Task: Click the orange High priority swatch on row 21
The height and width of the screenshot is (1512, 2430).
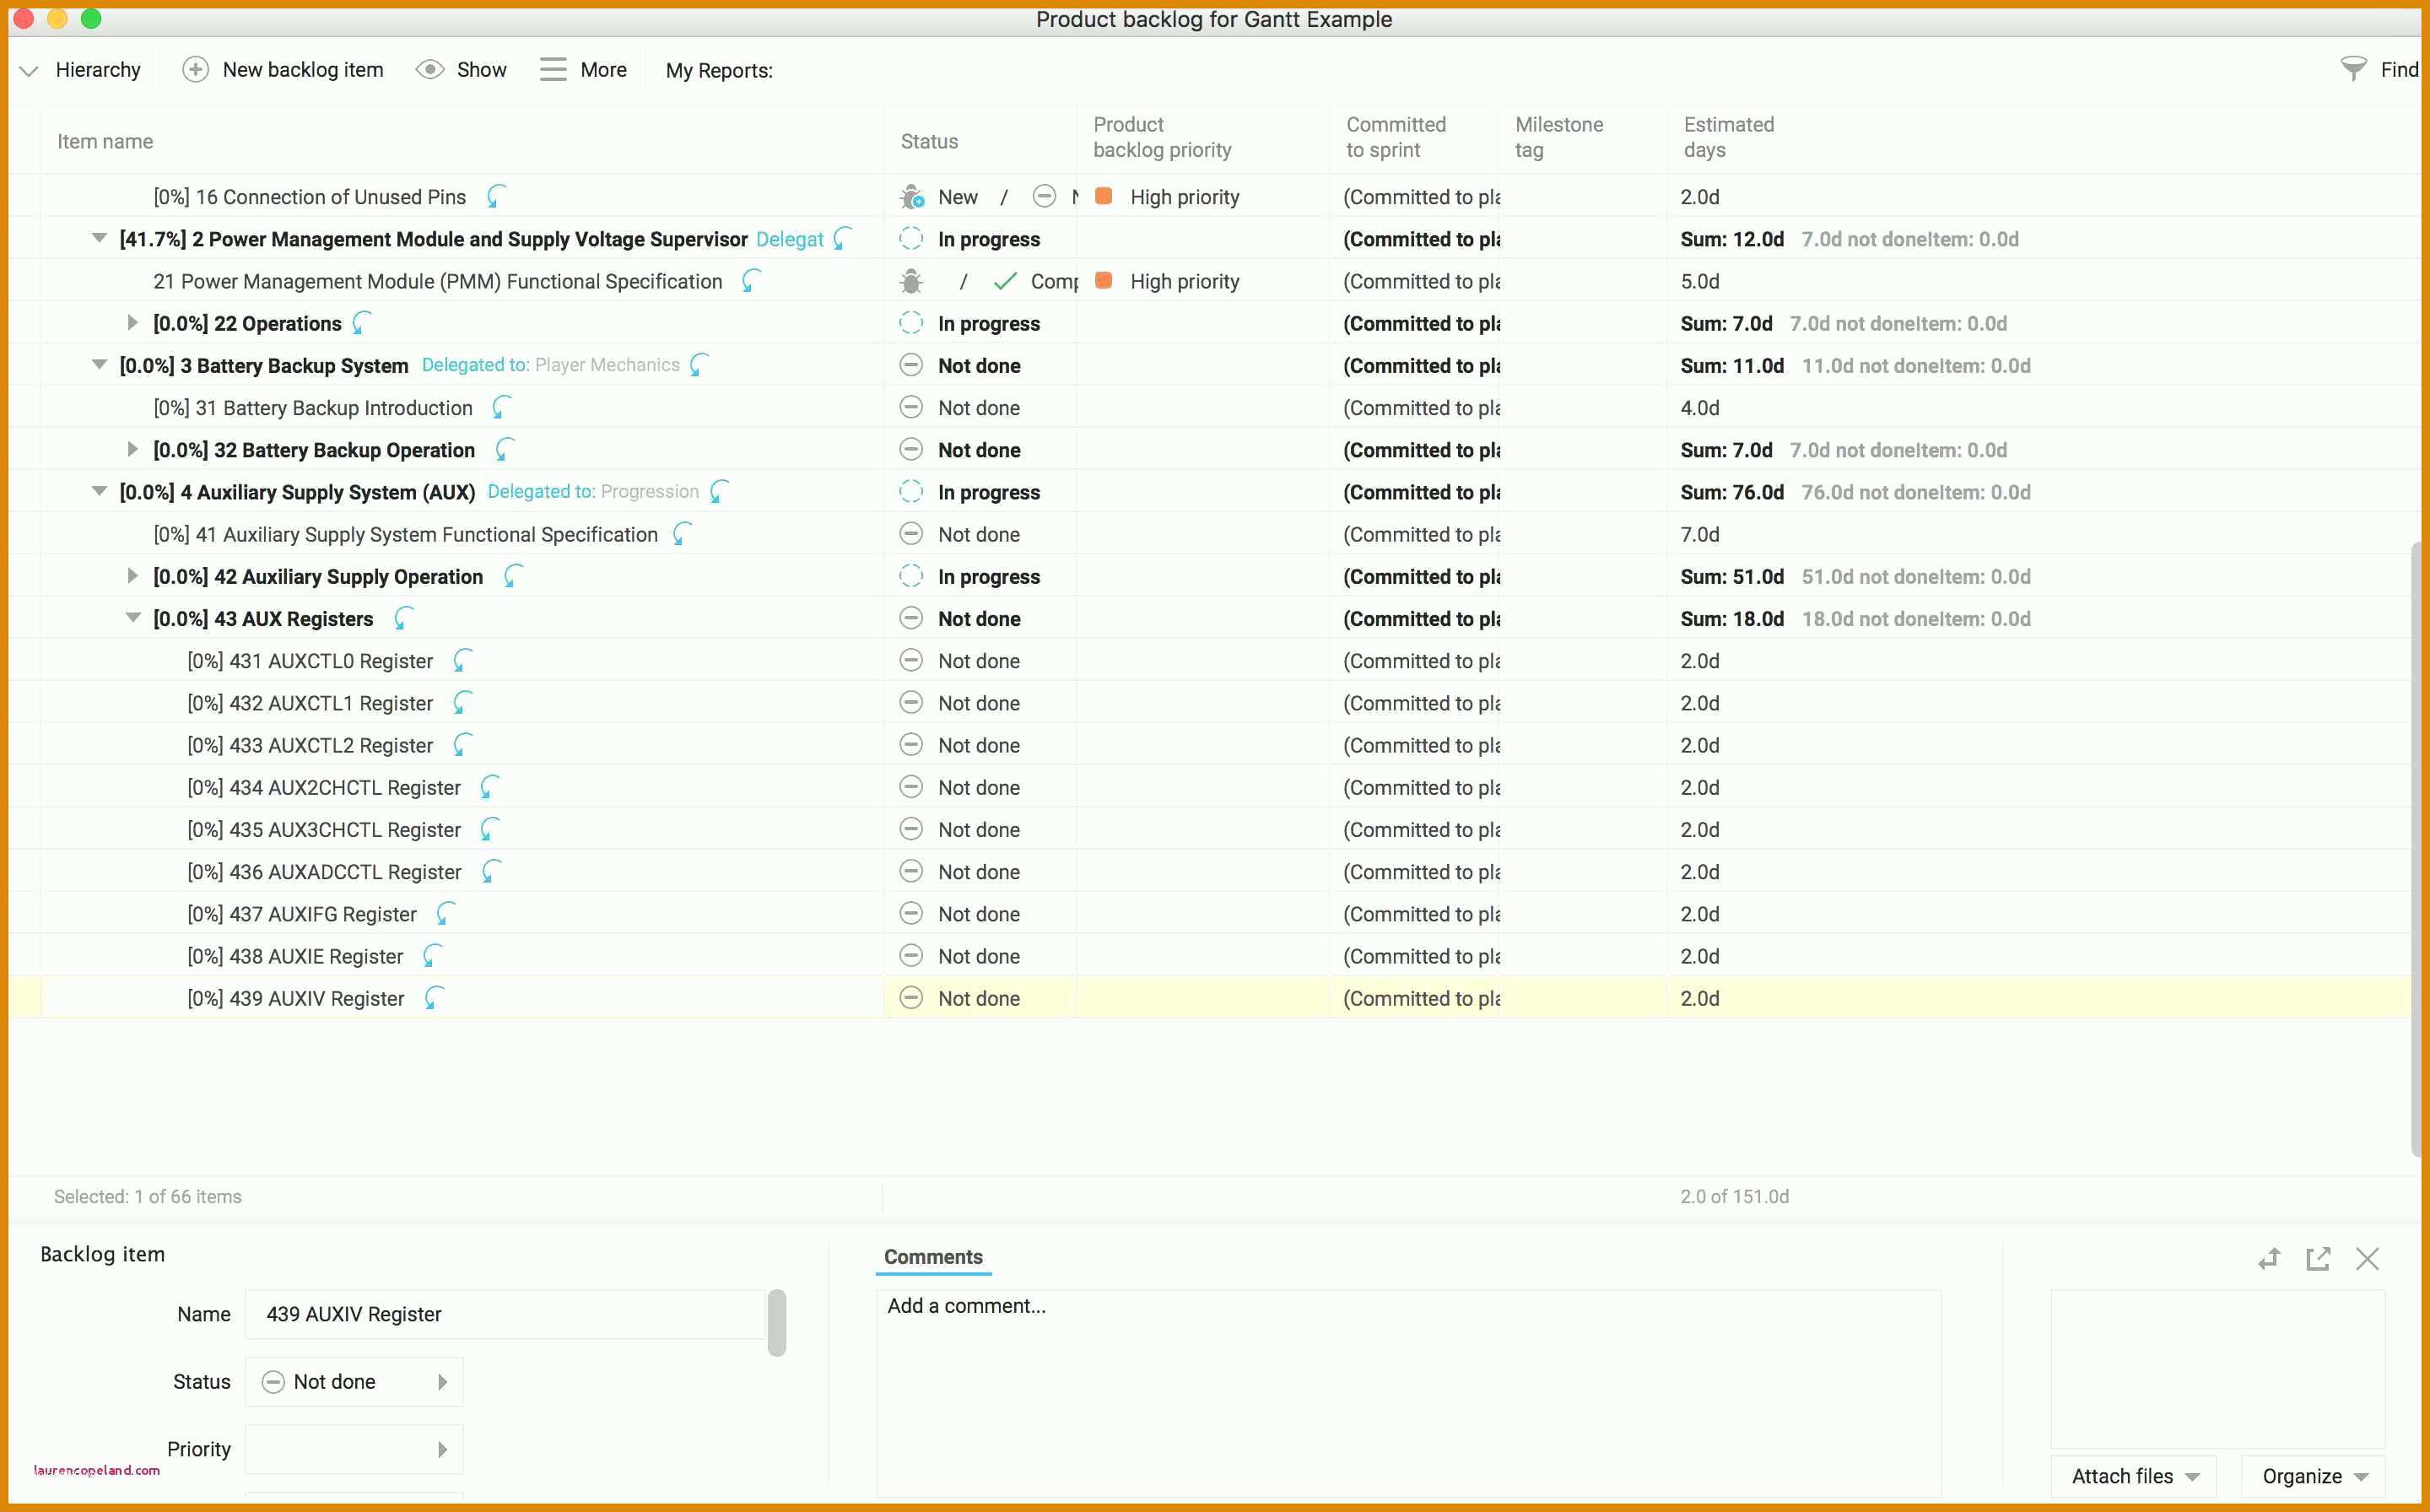Action: click(x=1104, y=280)
